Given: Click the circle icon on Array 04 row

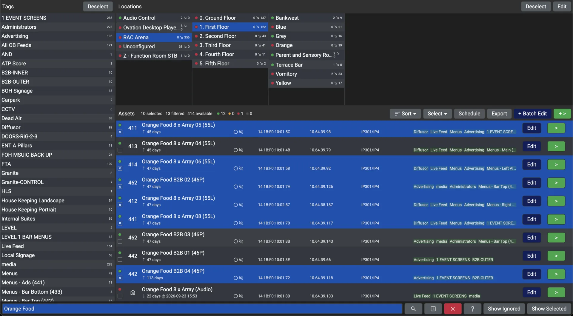Looking at the screenshot, I should (x=235, y=150).
